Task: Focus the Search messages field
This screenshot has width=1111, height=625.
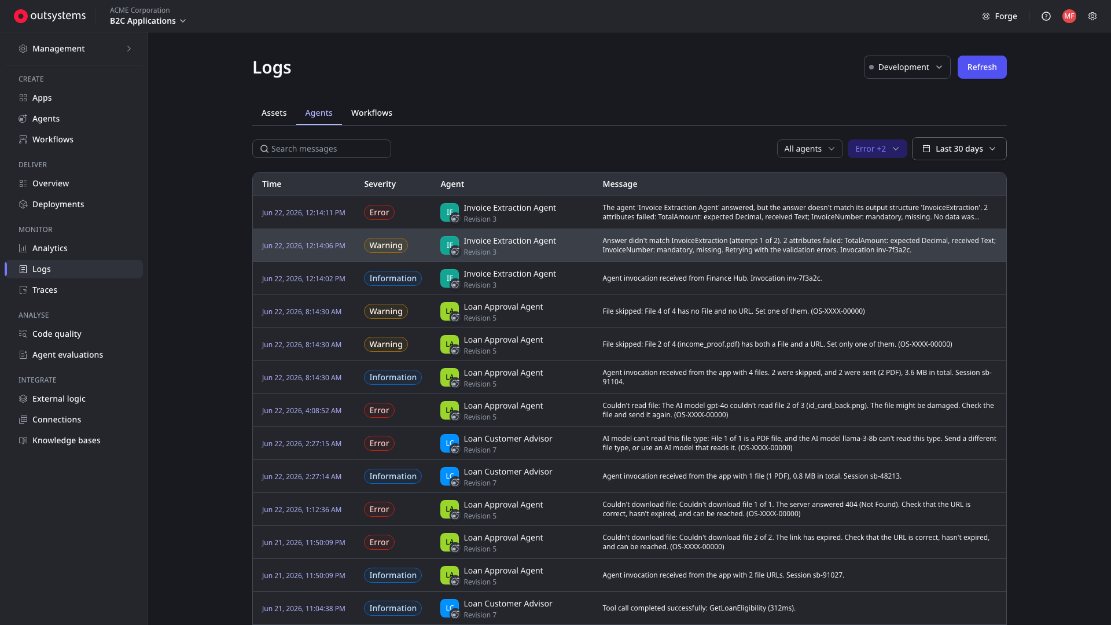Action: click(x=322, y=149)
